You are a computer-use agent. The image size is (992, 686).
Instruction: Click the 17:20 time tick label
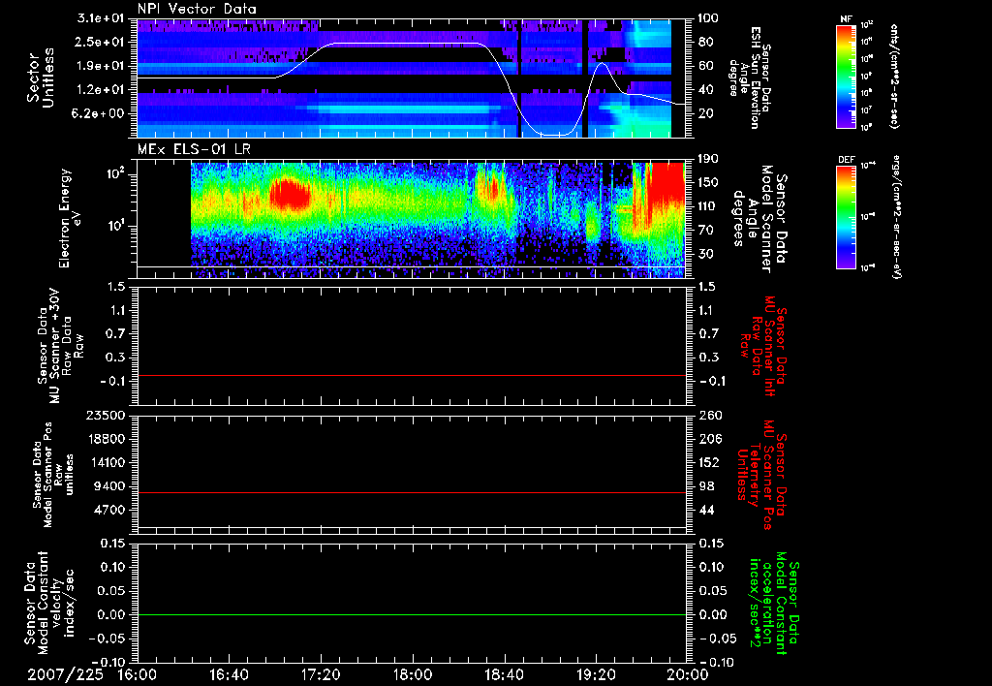pyautogui.click(x=321, y=674)
